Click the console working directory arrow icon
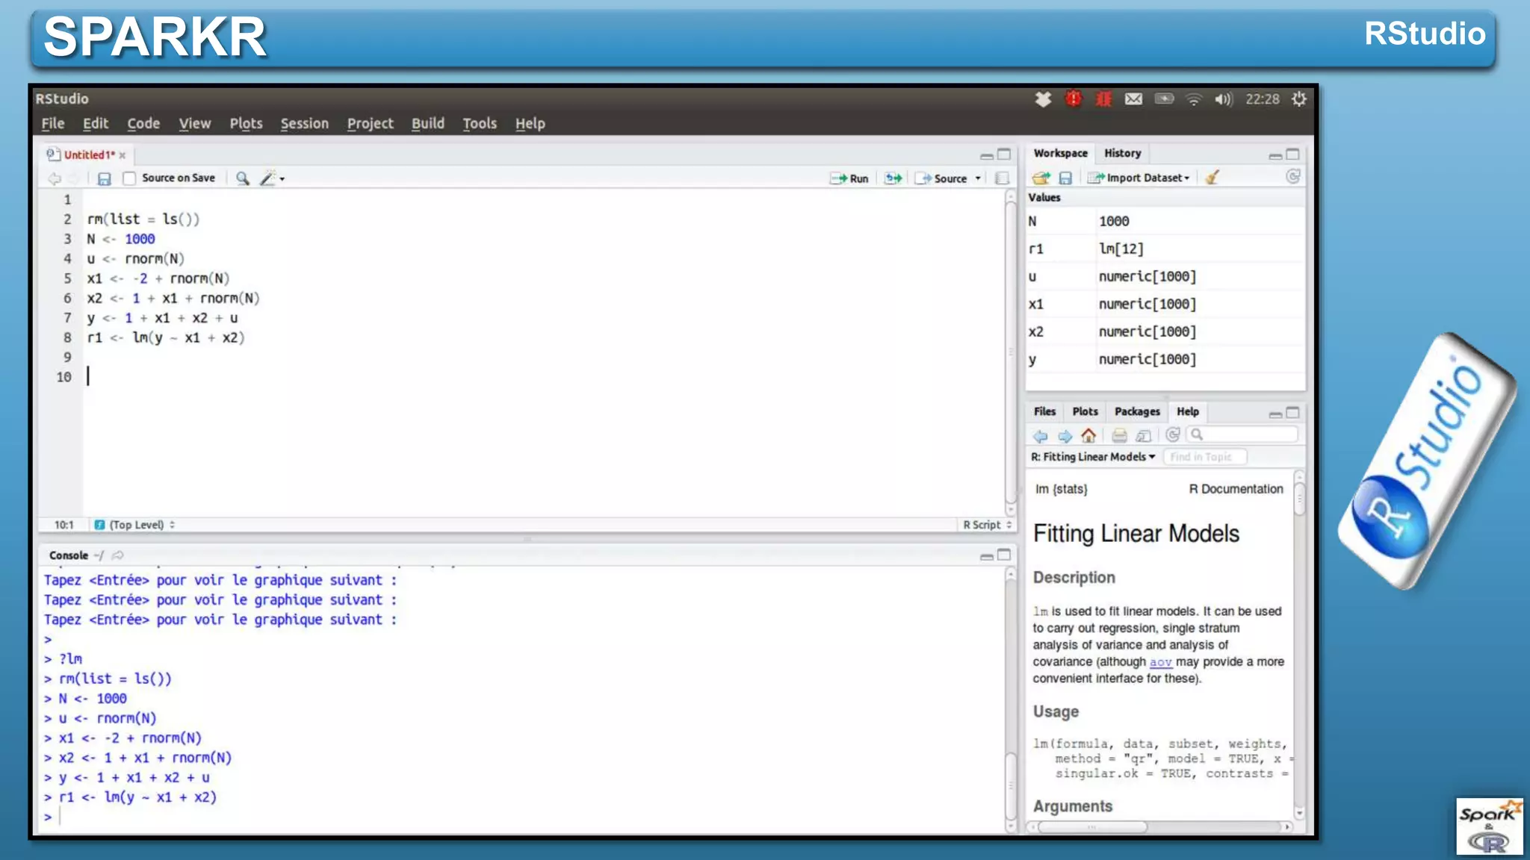This screenshot has height=860, width=1530. click(x=117, y=555)
